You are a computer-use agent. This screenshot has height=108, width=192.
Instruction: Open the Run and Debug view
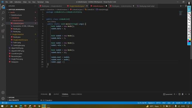[3, 25]
